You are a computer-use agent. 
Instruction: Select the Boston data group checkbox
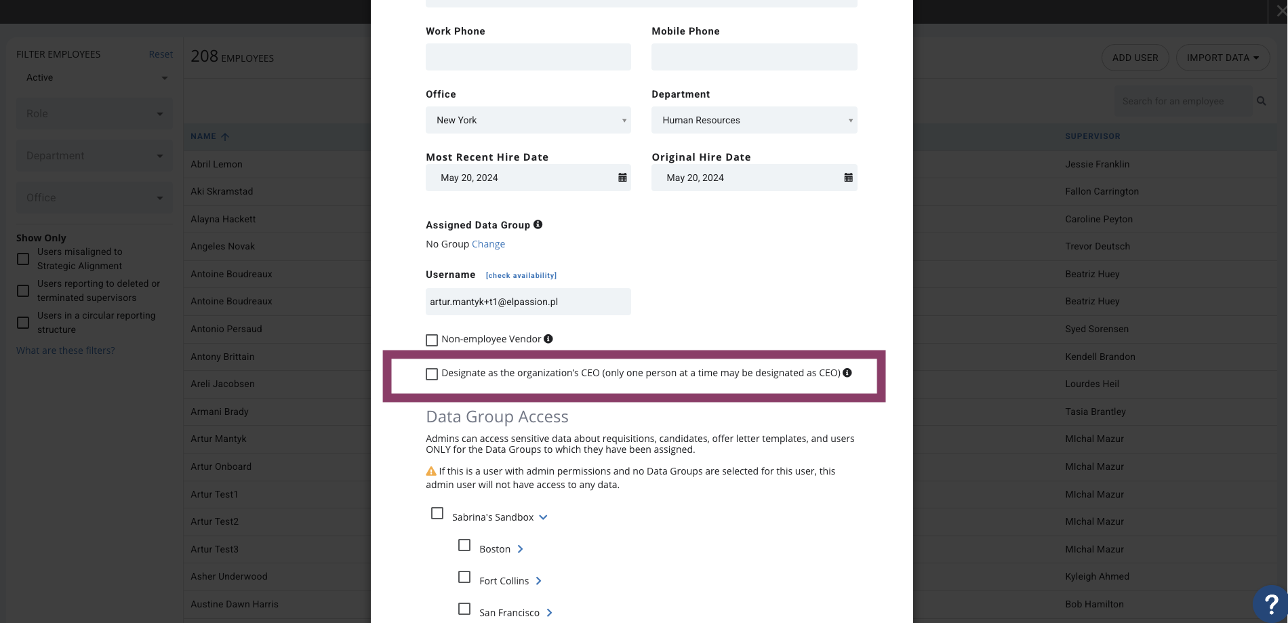[x=464, y=545]
